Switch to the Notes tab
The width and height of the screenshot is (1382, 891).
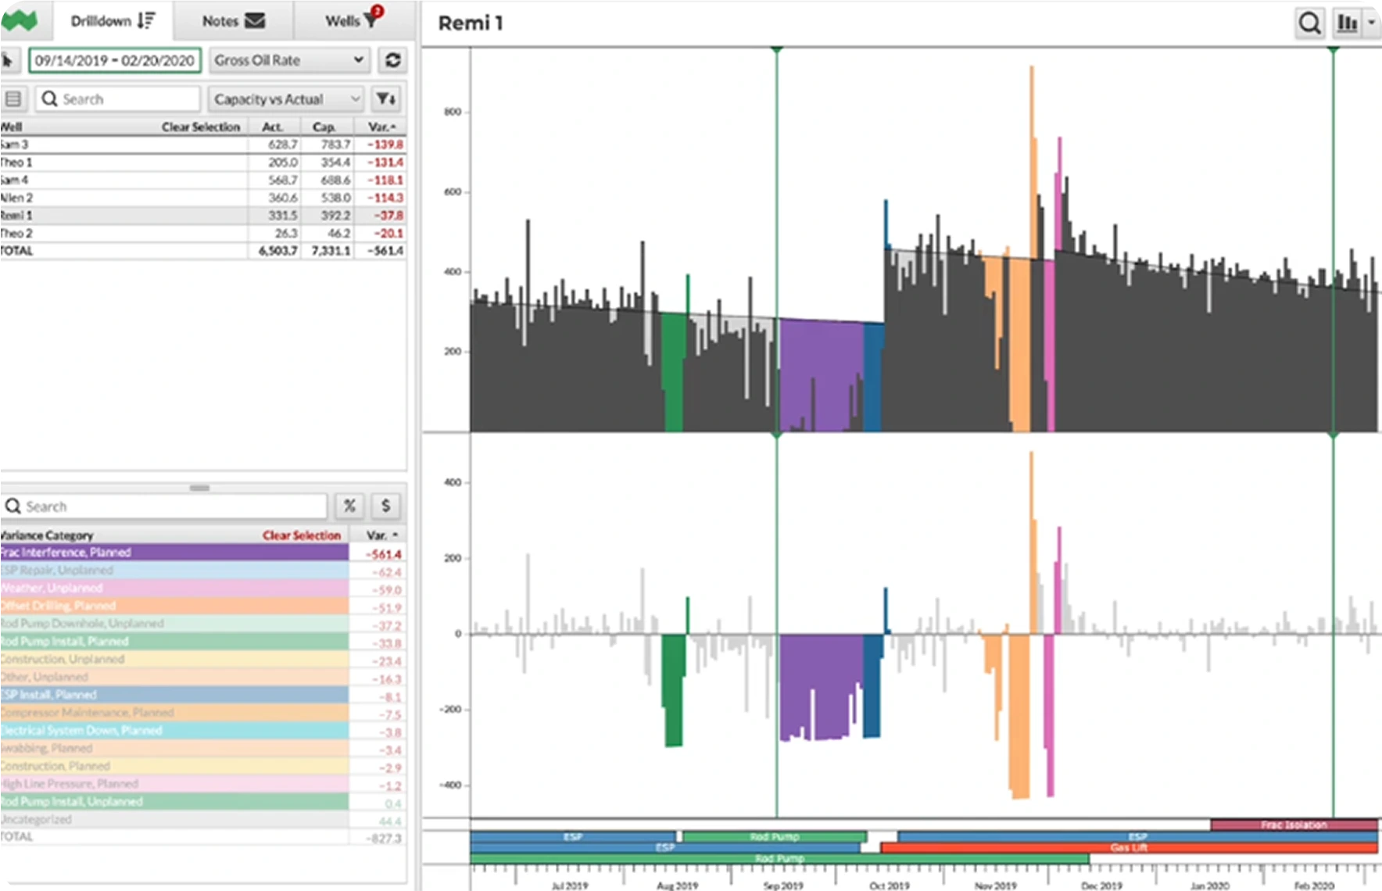[233, 21]
